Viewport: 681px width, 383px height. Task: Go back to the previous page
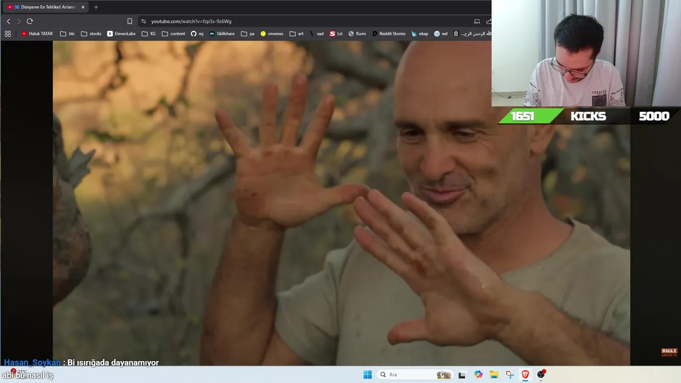coord(9,21)
